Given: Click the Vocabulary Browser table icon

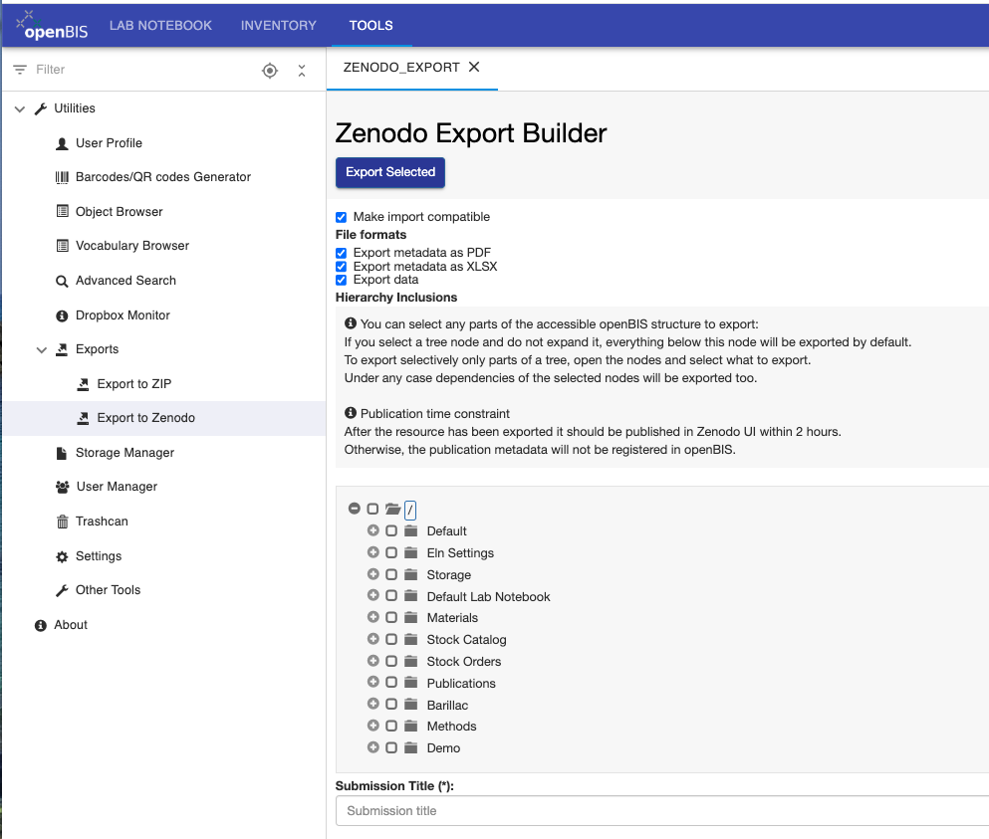Looking at the screenshot, I should tap(62, 245).
